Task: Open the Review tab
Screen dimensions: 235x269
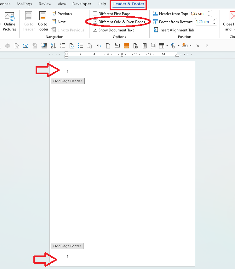Action: point(45,4)
